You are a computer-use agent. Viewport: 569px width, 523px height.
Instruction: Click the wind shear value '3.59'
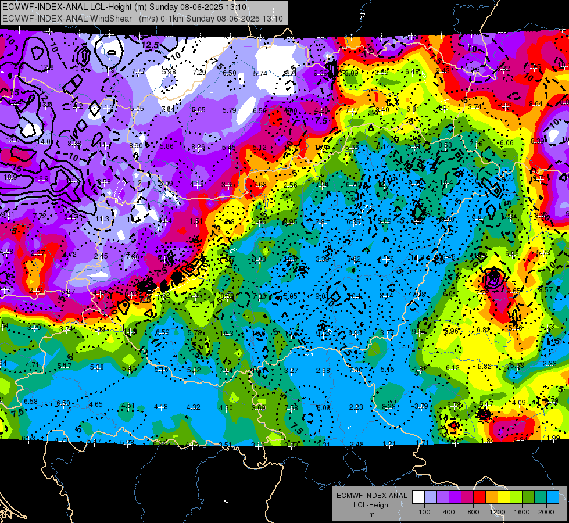(x=382, y=72)
